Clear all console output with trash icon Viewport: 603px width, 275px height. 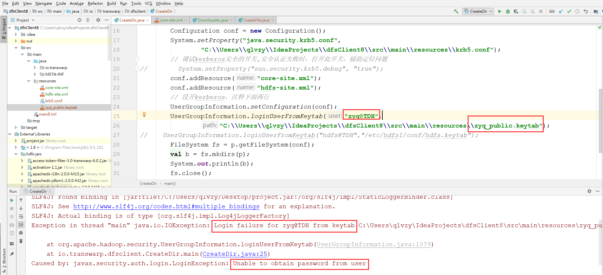[x=21, y=241]
